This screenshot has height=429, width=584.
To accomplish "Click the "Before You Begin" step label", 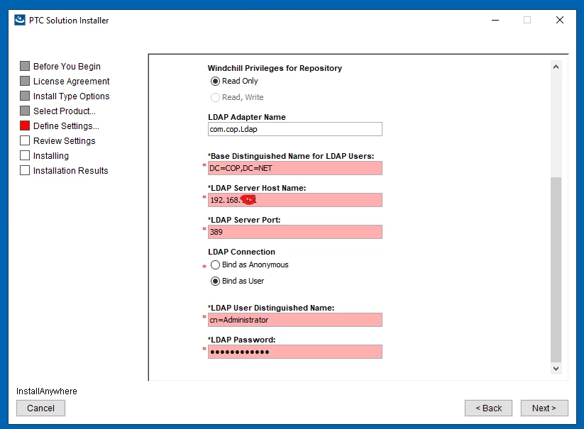I will (x=67, y=66).
